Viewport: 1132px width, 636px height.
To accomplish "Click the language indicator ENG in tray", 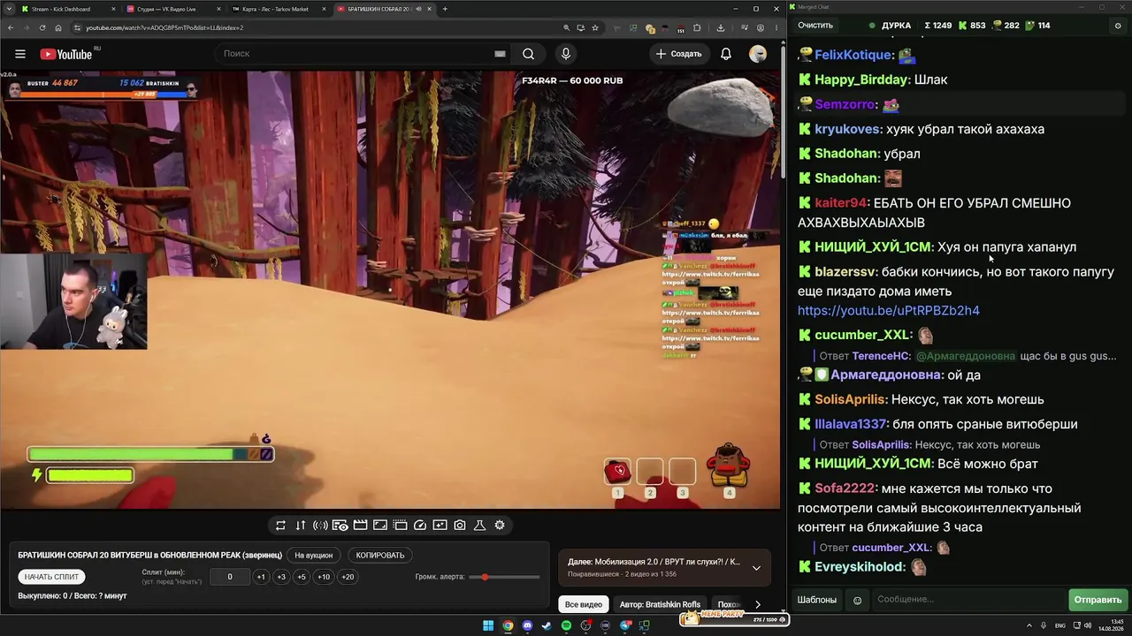I will [x=1060, y=625].
